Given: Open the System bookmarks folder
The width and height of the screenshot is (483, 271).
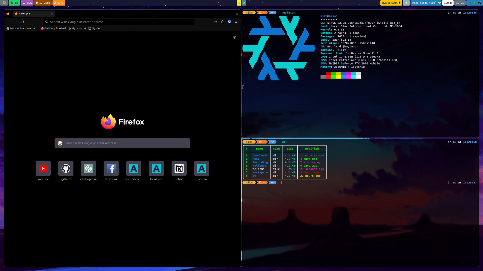Looking at the screenshot, I should point(95,28).
